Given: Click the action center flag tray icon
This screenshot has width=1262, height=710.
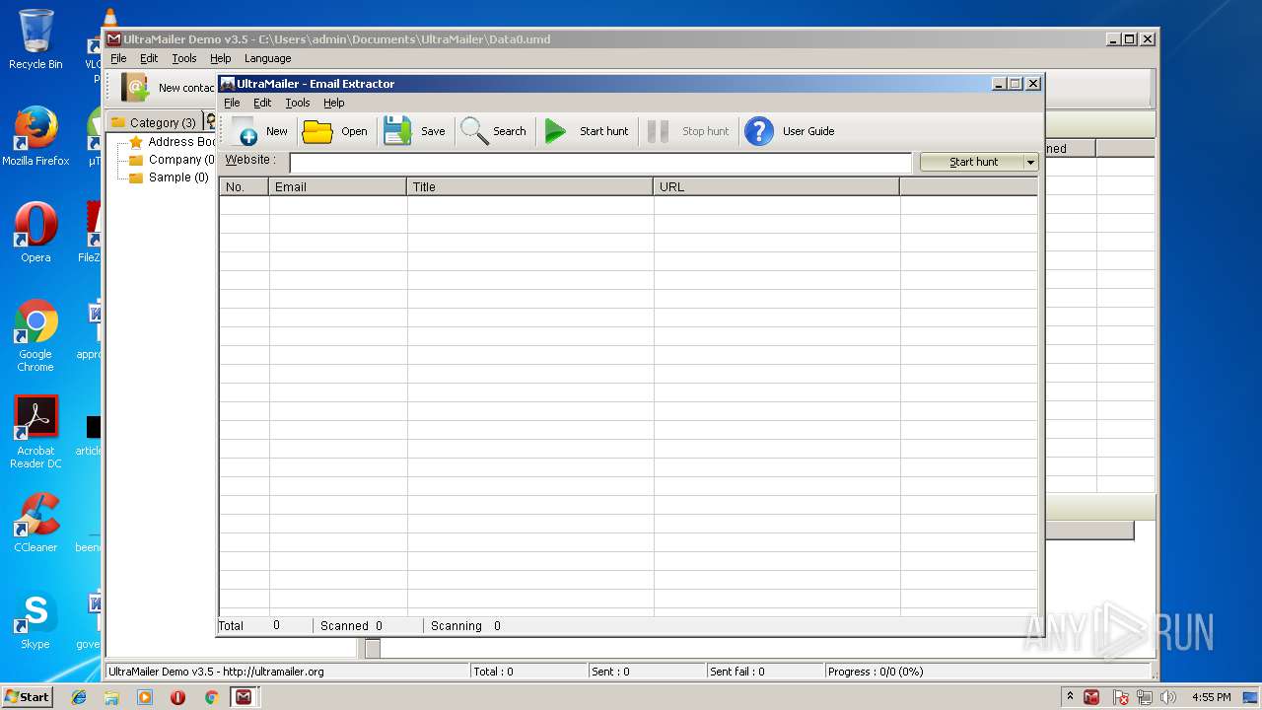Looking at the screenshot, I should 1121,697.
